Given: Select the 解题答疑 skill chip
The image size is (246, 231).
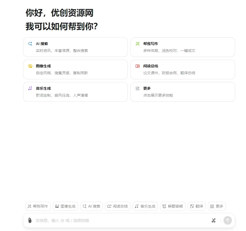Looking at the screenshot, I should click(173, 206).
